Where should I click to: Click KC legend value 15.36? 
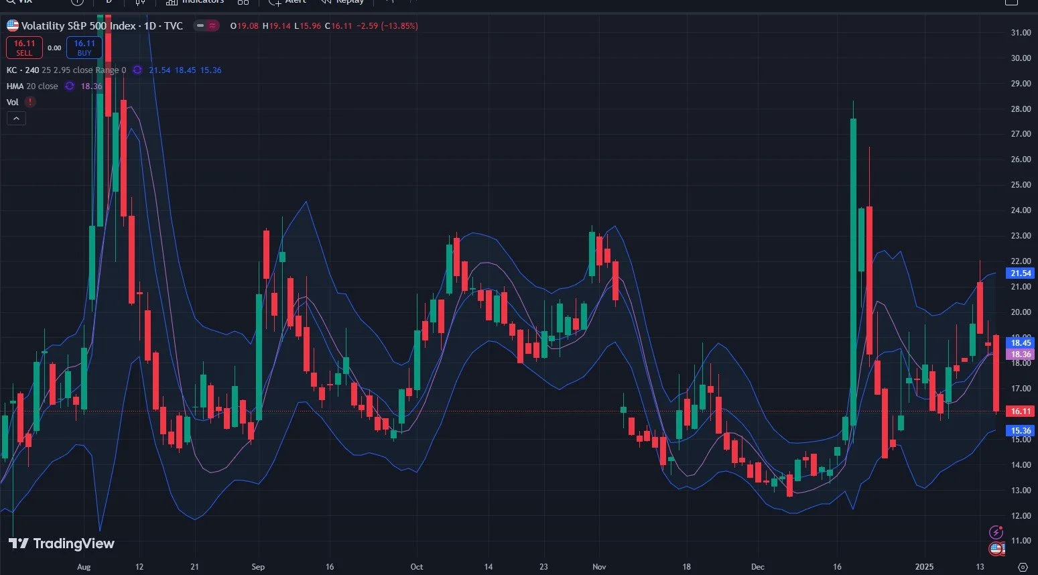click(x=211, y=70)
